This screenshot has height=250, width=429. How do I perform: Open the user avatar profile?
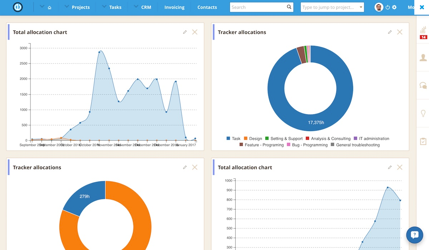point(379,7)
